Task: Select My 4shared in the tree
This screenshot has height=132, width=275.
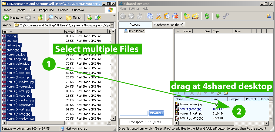Action: coord(137,31)
